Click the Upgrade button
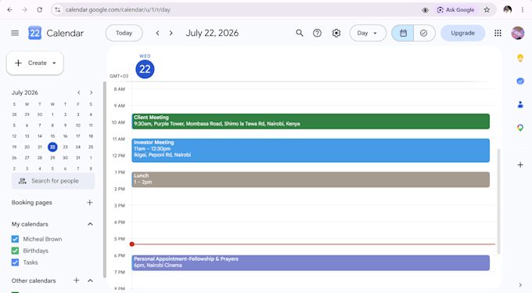Screen dimensions: 532x293 463,33
